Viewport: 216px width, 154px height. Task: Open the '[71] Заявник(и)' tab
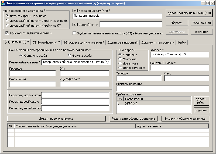click(x=17, y=42)
